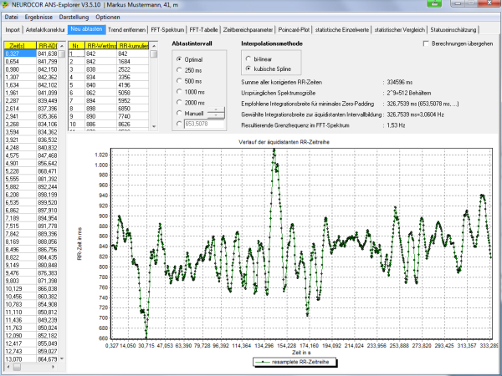Select the Optimal sampling interval

[x=179, y=59]
